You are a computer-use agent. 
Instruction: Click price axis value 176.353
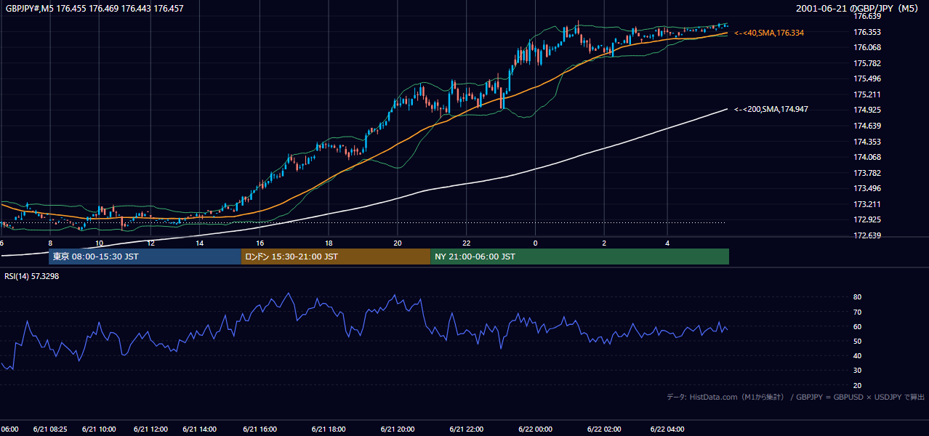[x=867, y=32]
